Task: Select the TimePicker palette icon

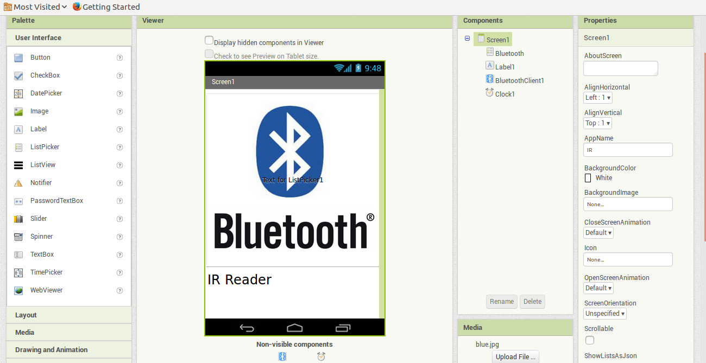Action: [x=18, y=272]
